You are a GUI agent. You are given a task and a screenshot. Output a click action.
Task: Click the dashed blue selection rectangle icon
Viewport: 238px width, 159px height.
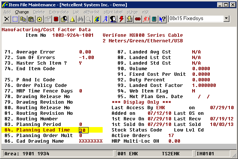coord(15,19)
